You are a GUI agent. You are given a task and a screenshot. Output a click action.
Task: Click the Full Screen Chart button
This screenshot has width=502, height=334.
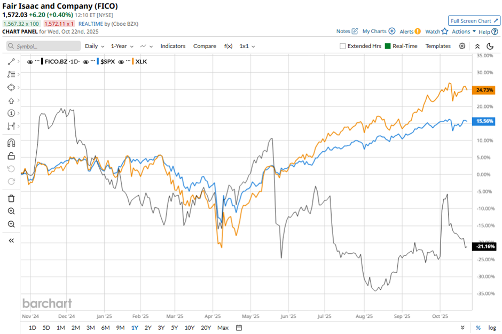click(474, 21)
